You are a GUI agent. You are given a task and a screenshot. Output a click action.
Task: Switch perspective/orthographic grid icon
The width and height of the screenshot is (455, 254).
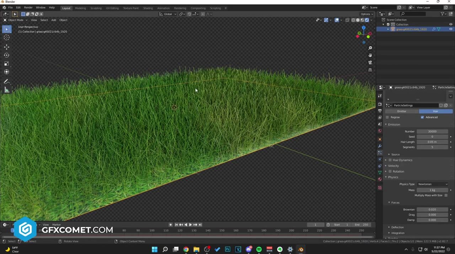click(370, 70)
